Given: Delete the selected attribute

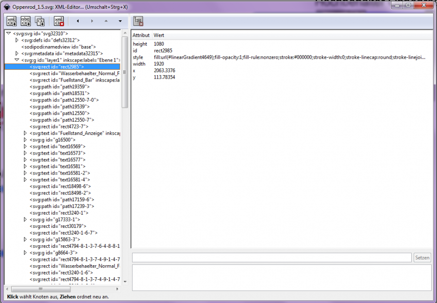Looking at the screenshot, I should [137, 21].
